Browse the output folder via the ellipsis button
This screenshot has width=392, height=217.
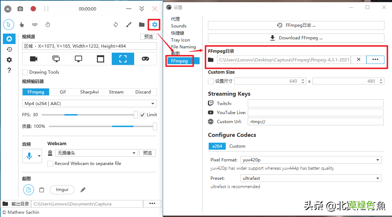pos(152,204)
